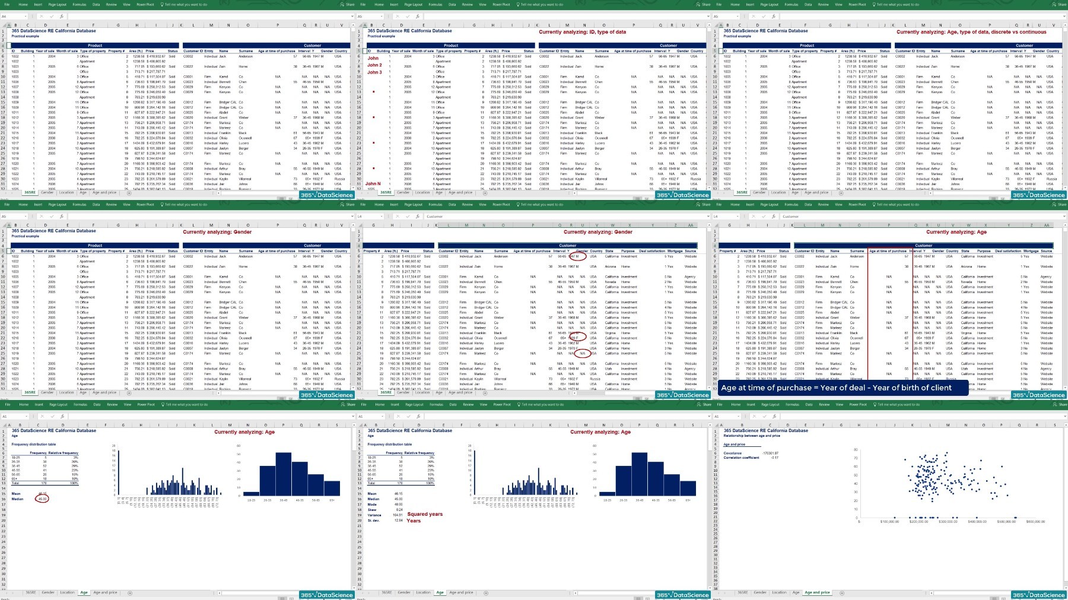Select Age sheet tab in circled median Age panel
This screenshot has width=1068, height=600.
click(x=84, y=593)
